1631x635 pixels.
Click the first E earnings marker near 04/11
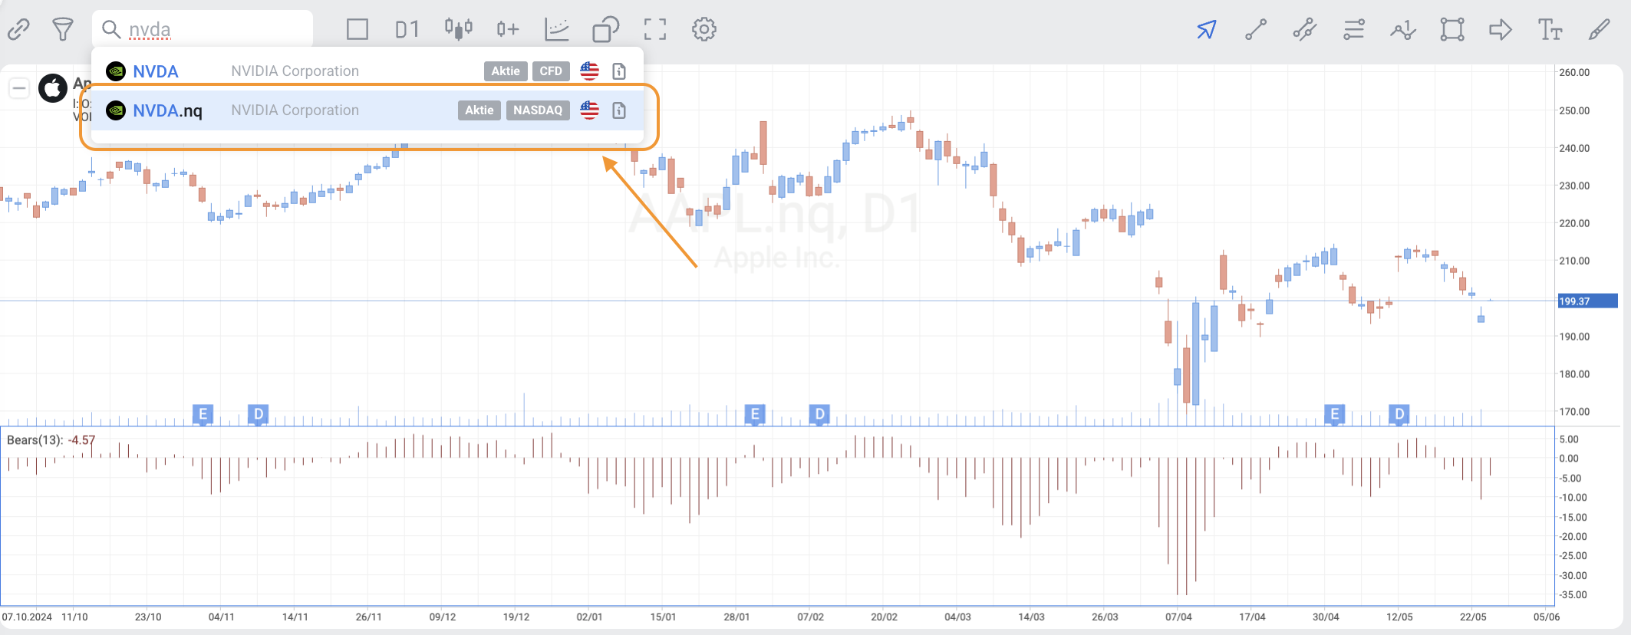tap(203, 415)
